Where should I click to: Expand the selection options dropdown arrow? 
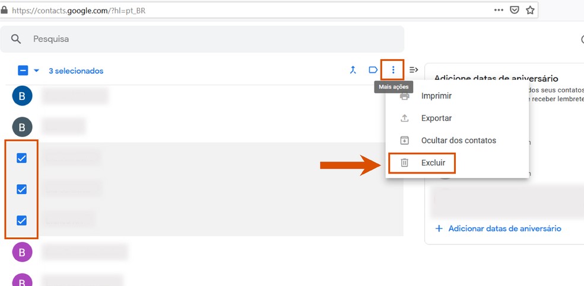pyautogui.click(x=36, y=70)
